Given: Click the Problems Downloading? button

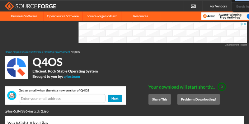Looking at the screenshot, I should click(x=199, y=99).
